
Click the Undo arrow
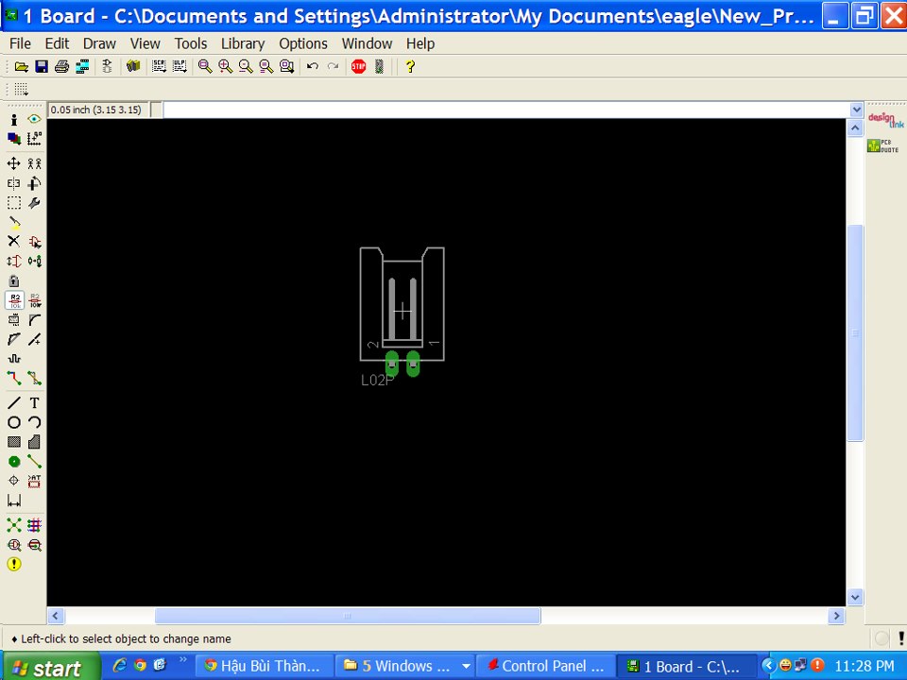click(313, 66)
